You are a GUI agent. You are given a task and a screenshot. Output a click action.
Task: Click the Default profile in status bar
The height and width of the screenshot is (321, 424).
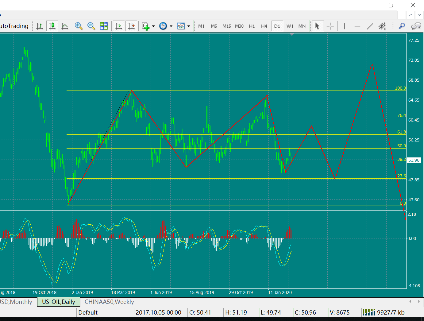tap(88, 312)
